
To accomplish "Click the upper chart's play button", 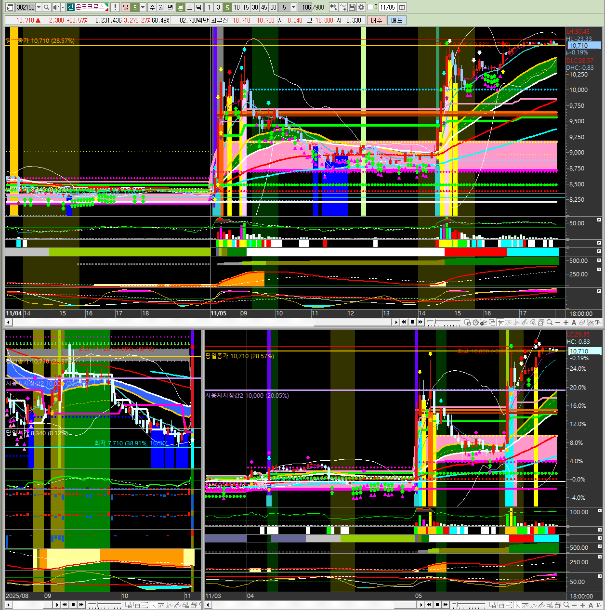I will tap(396, 323).
